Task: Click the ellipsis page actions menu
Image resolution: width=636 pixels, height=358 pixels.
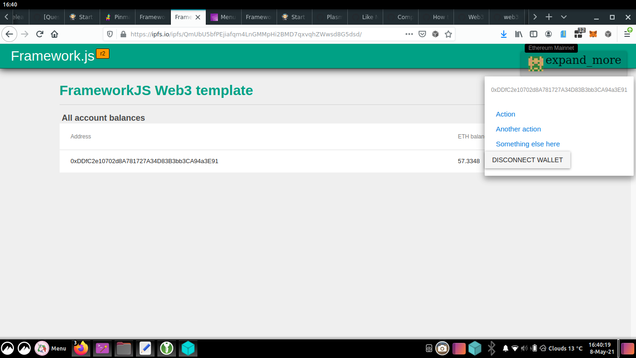Action: point(409,34)
